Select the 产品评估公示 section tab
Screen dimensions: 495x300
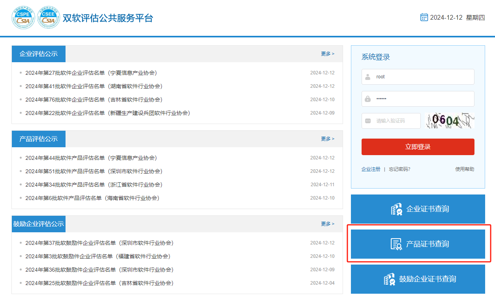(39, 139)
